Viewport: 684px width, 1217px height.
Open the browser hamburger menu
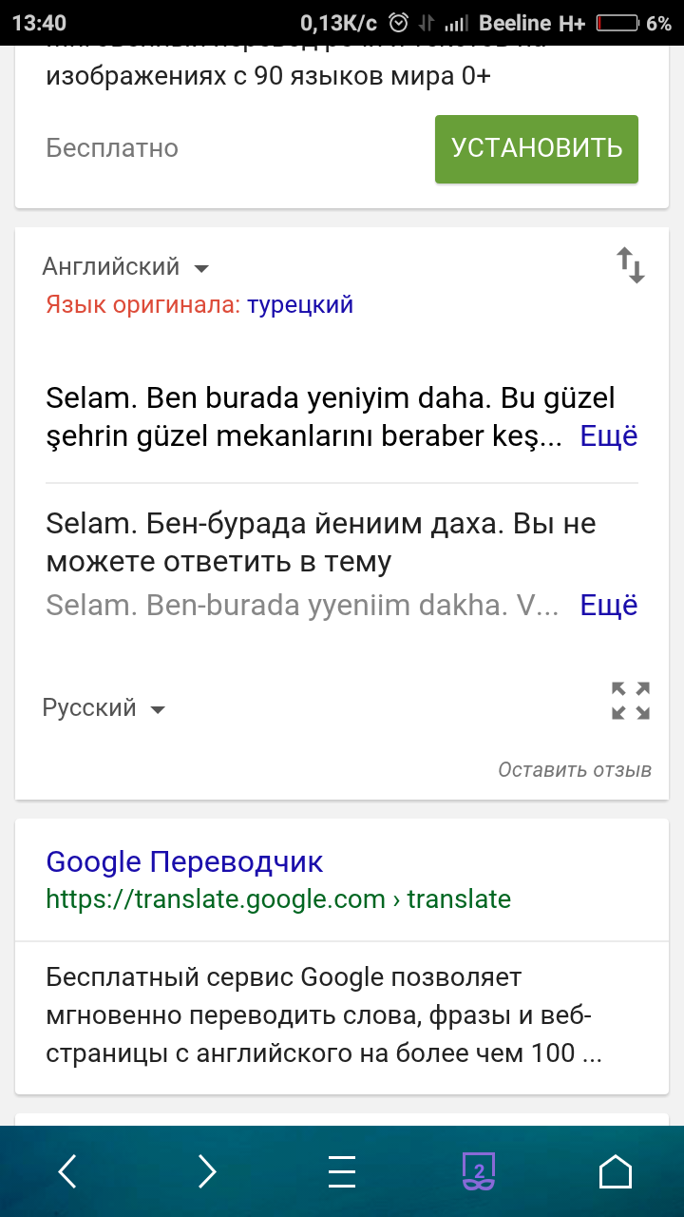click(x=341, y=1171)
